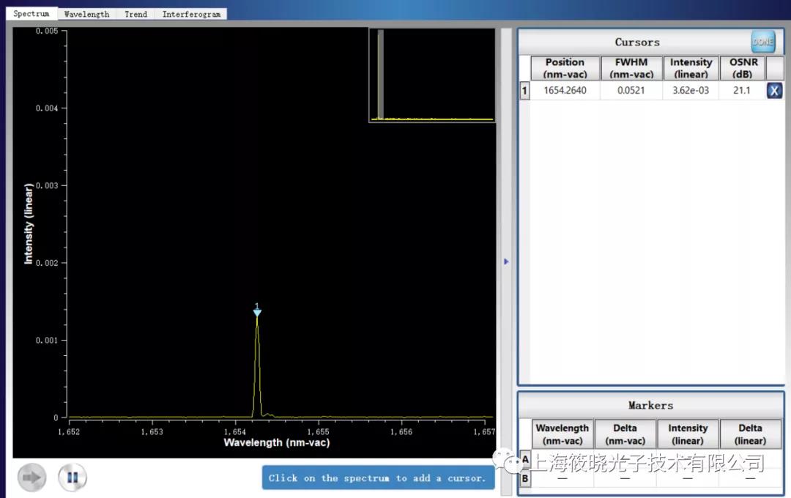The image size is (791, 498).
Task: Click the DONE button in Cursors panel
Action: [x=762, y=42]
